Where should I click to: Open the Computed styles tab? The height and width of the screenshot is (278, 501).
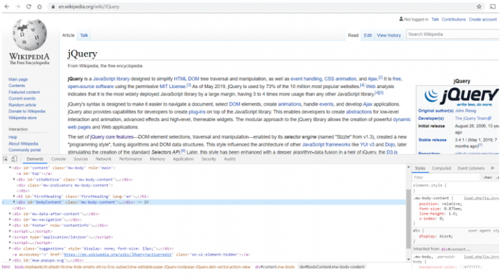click(x=441, y=168)
